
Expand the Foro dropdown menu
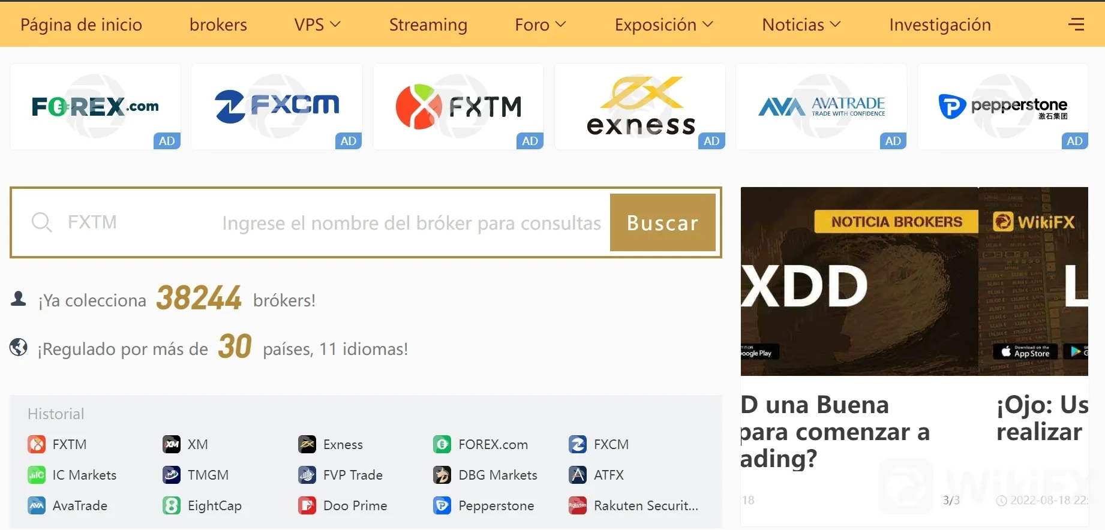click(541, 25)
